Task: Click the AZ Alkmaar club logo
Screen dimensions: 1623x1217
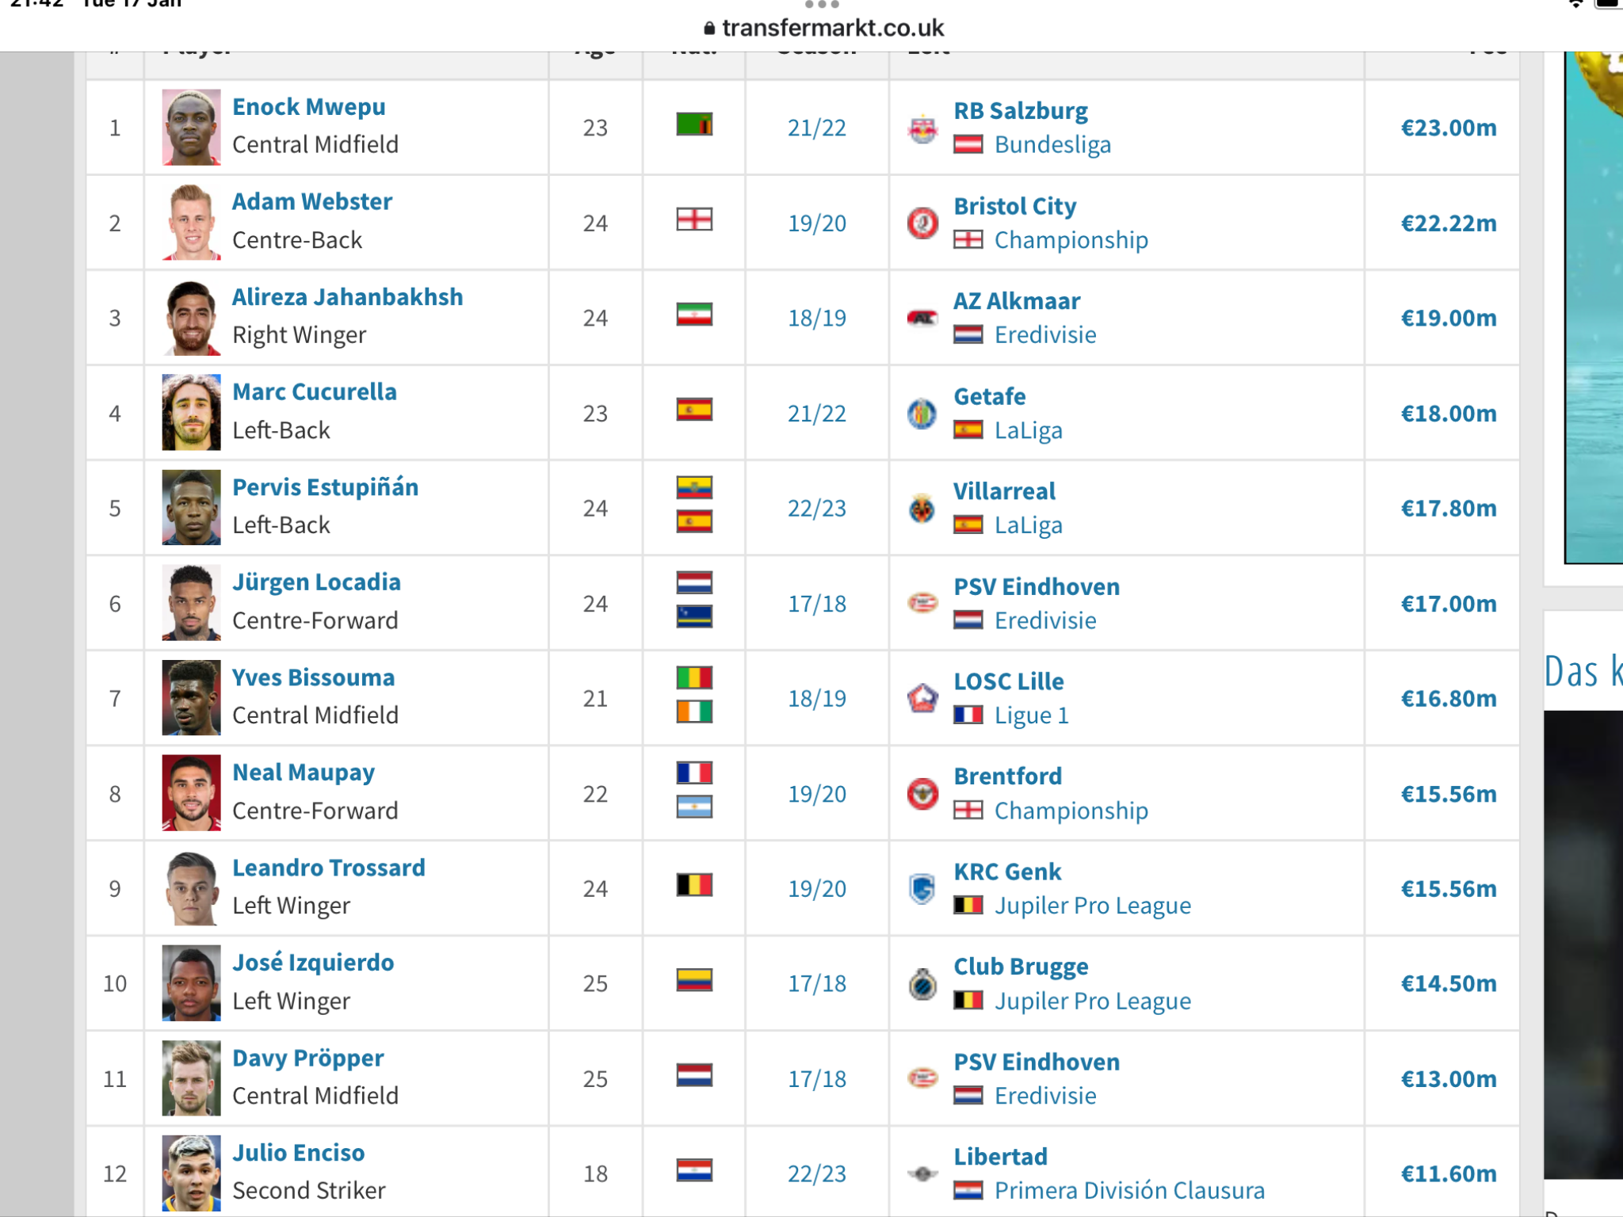Action: tap(922, 318)
